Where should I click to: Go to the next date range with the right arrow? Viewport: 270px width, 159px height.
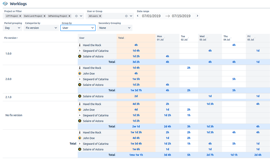pyautogui.click(x=197, y=16)
